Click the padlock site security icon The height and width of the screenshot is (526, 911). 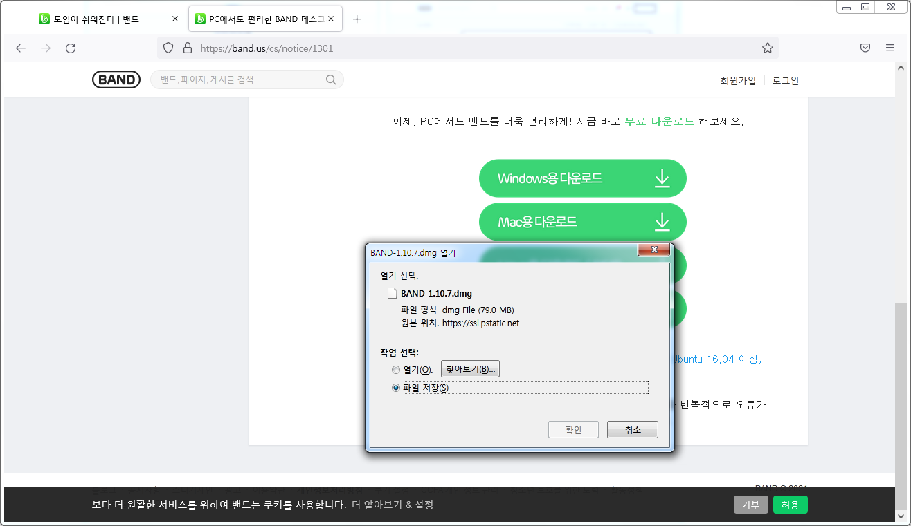tap(187, 48)
